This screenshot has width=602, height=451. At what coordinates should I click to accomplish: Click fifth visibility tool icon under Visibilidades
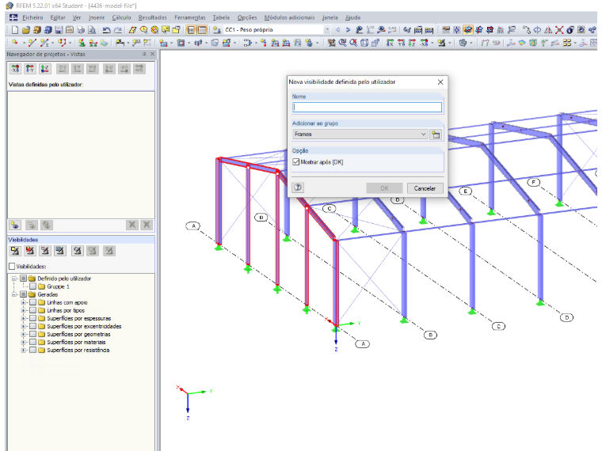tap(78, 251)
